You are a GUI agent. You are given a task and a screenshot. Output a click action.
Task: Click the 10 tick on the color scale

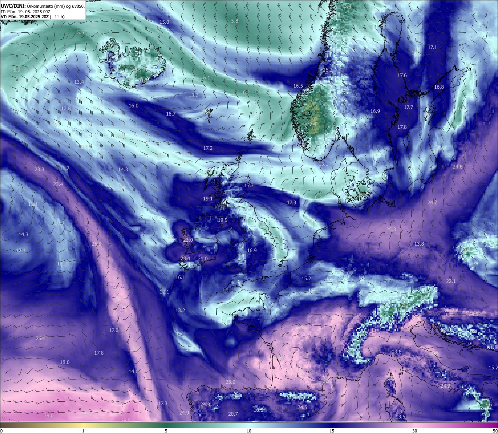tap(249, 431)
